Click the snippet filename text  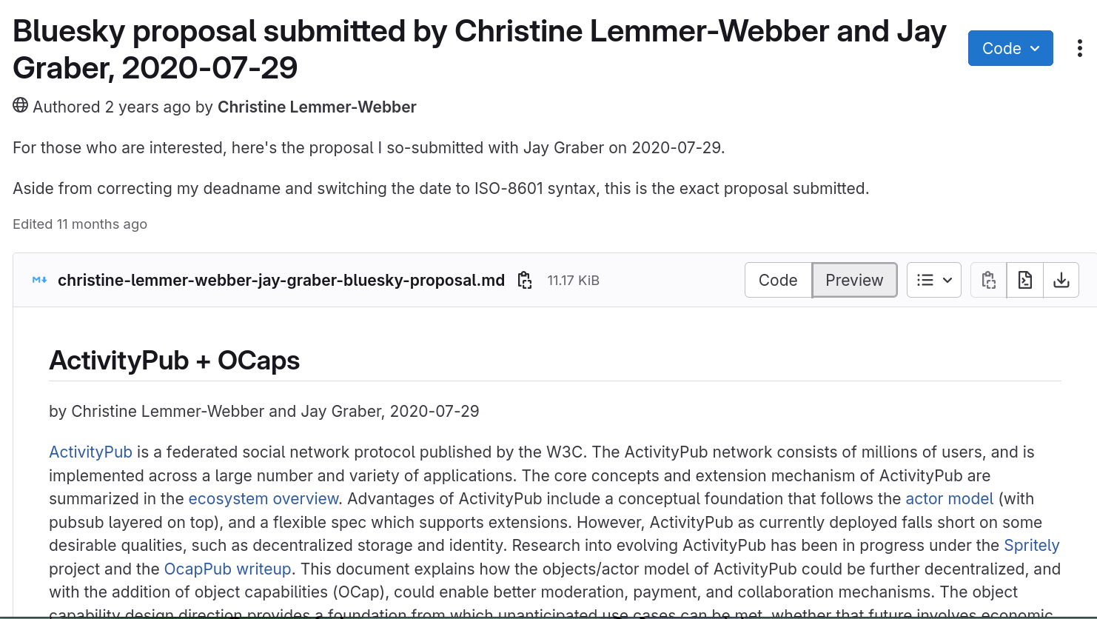pyautogui.click(x=281, y=281)
